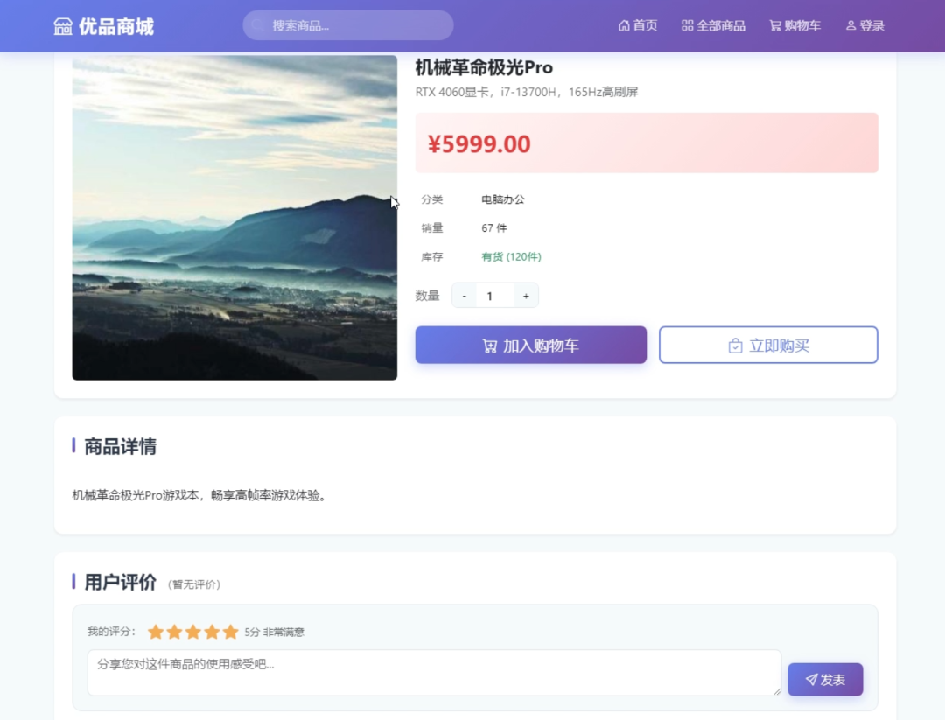
Task: Select the third rating star
Action: click(x=192, y=632)
